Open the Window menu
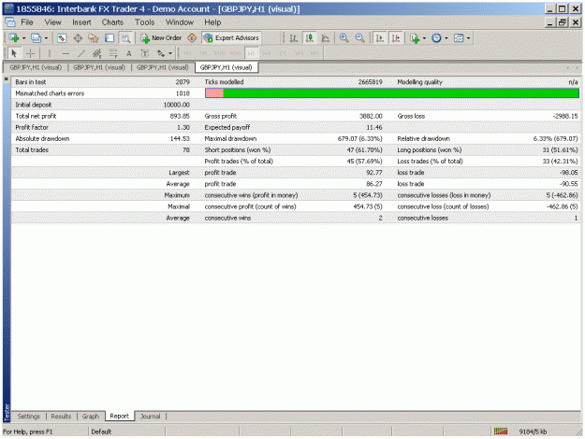Image resolution: width=585 pixels, height=439 pixels. [x=180, y=22]
